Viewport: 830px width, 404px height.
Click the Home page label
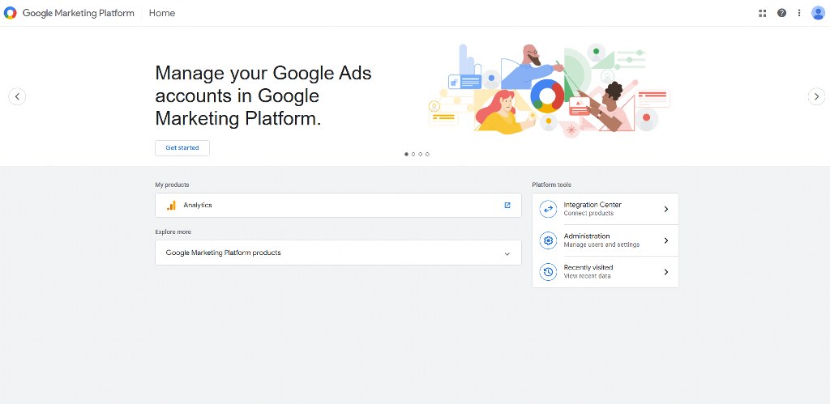pos(162,13)
